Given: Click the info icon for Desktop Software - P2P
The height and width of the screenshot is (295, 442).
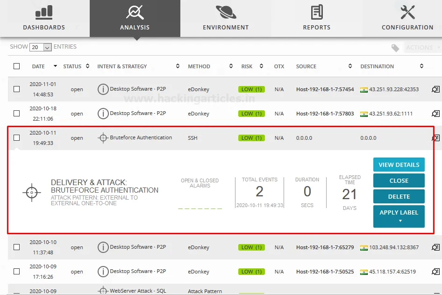Looking at the screenshot, I should [x=103, y=89].
